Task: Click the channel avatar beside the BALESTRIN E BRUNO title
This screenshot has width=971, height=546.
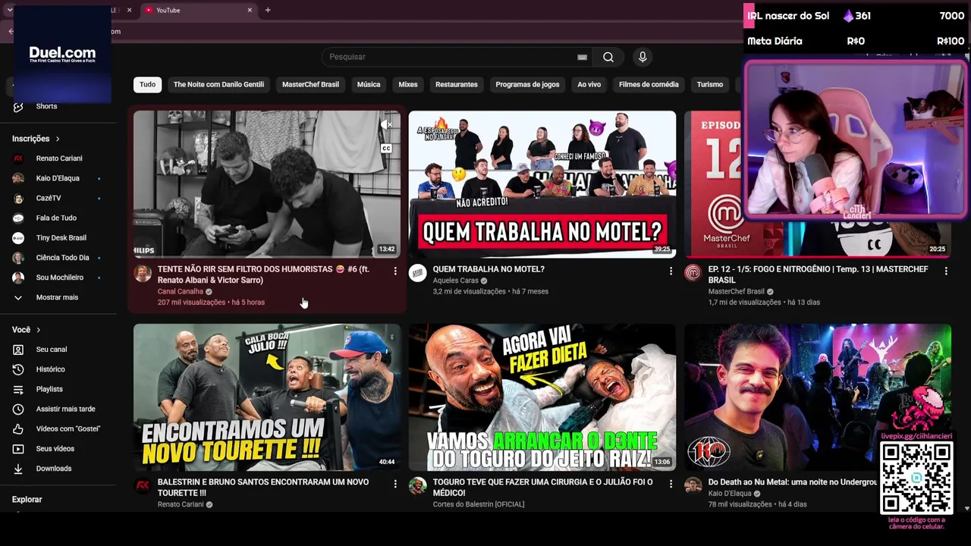Action: [x=143, y=485]
